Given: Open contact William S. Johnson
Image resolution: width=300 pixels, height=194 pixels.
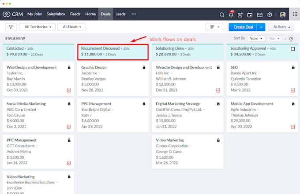Looking at the screenshot, I should [171, 79].
